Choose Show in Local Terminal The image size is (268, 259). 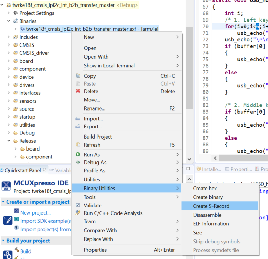tap(126, 65)
